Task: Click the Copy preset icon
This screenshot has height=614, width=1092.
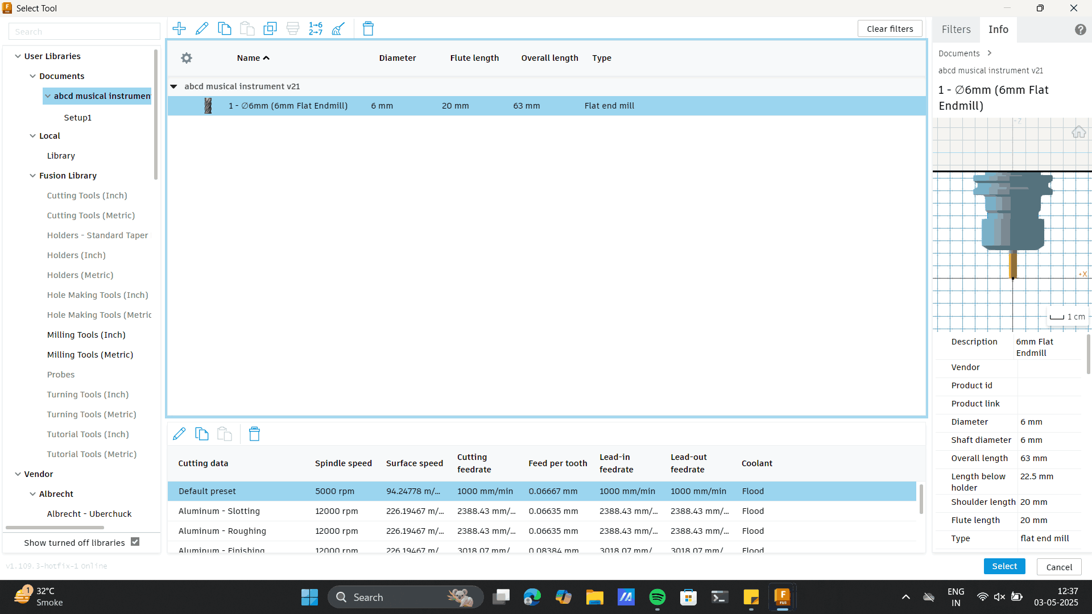Action: [202, 434]
